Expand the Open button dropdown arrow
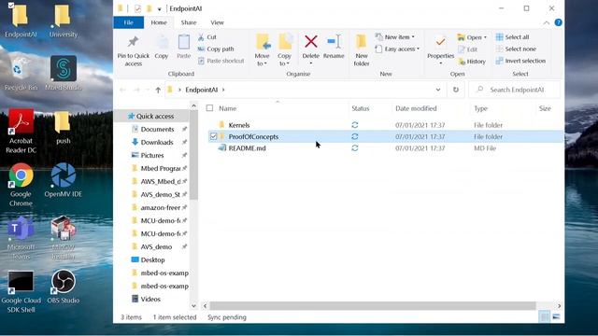This screenshot has width=598, height=336. tap(485, 37)
